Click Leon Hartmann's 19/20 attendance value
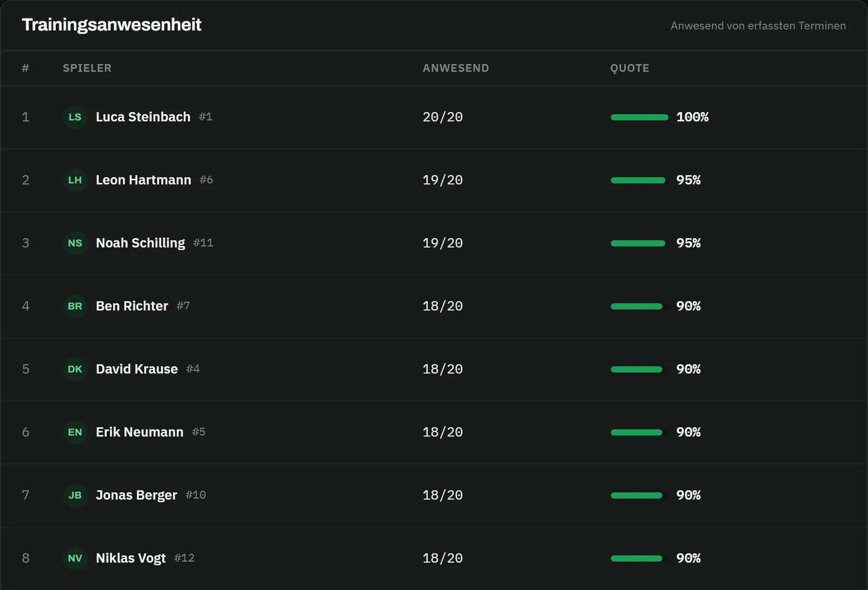 click(443, 180)
